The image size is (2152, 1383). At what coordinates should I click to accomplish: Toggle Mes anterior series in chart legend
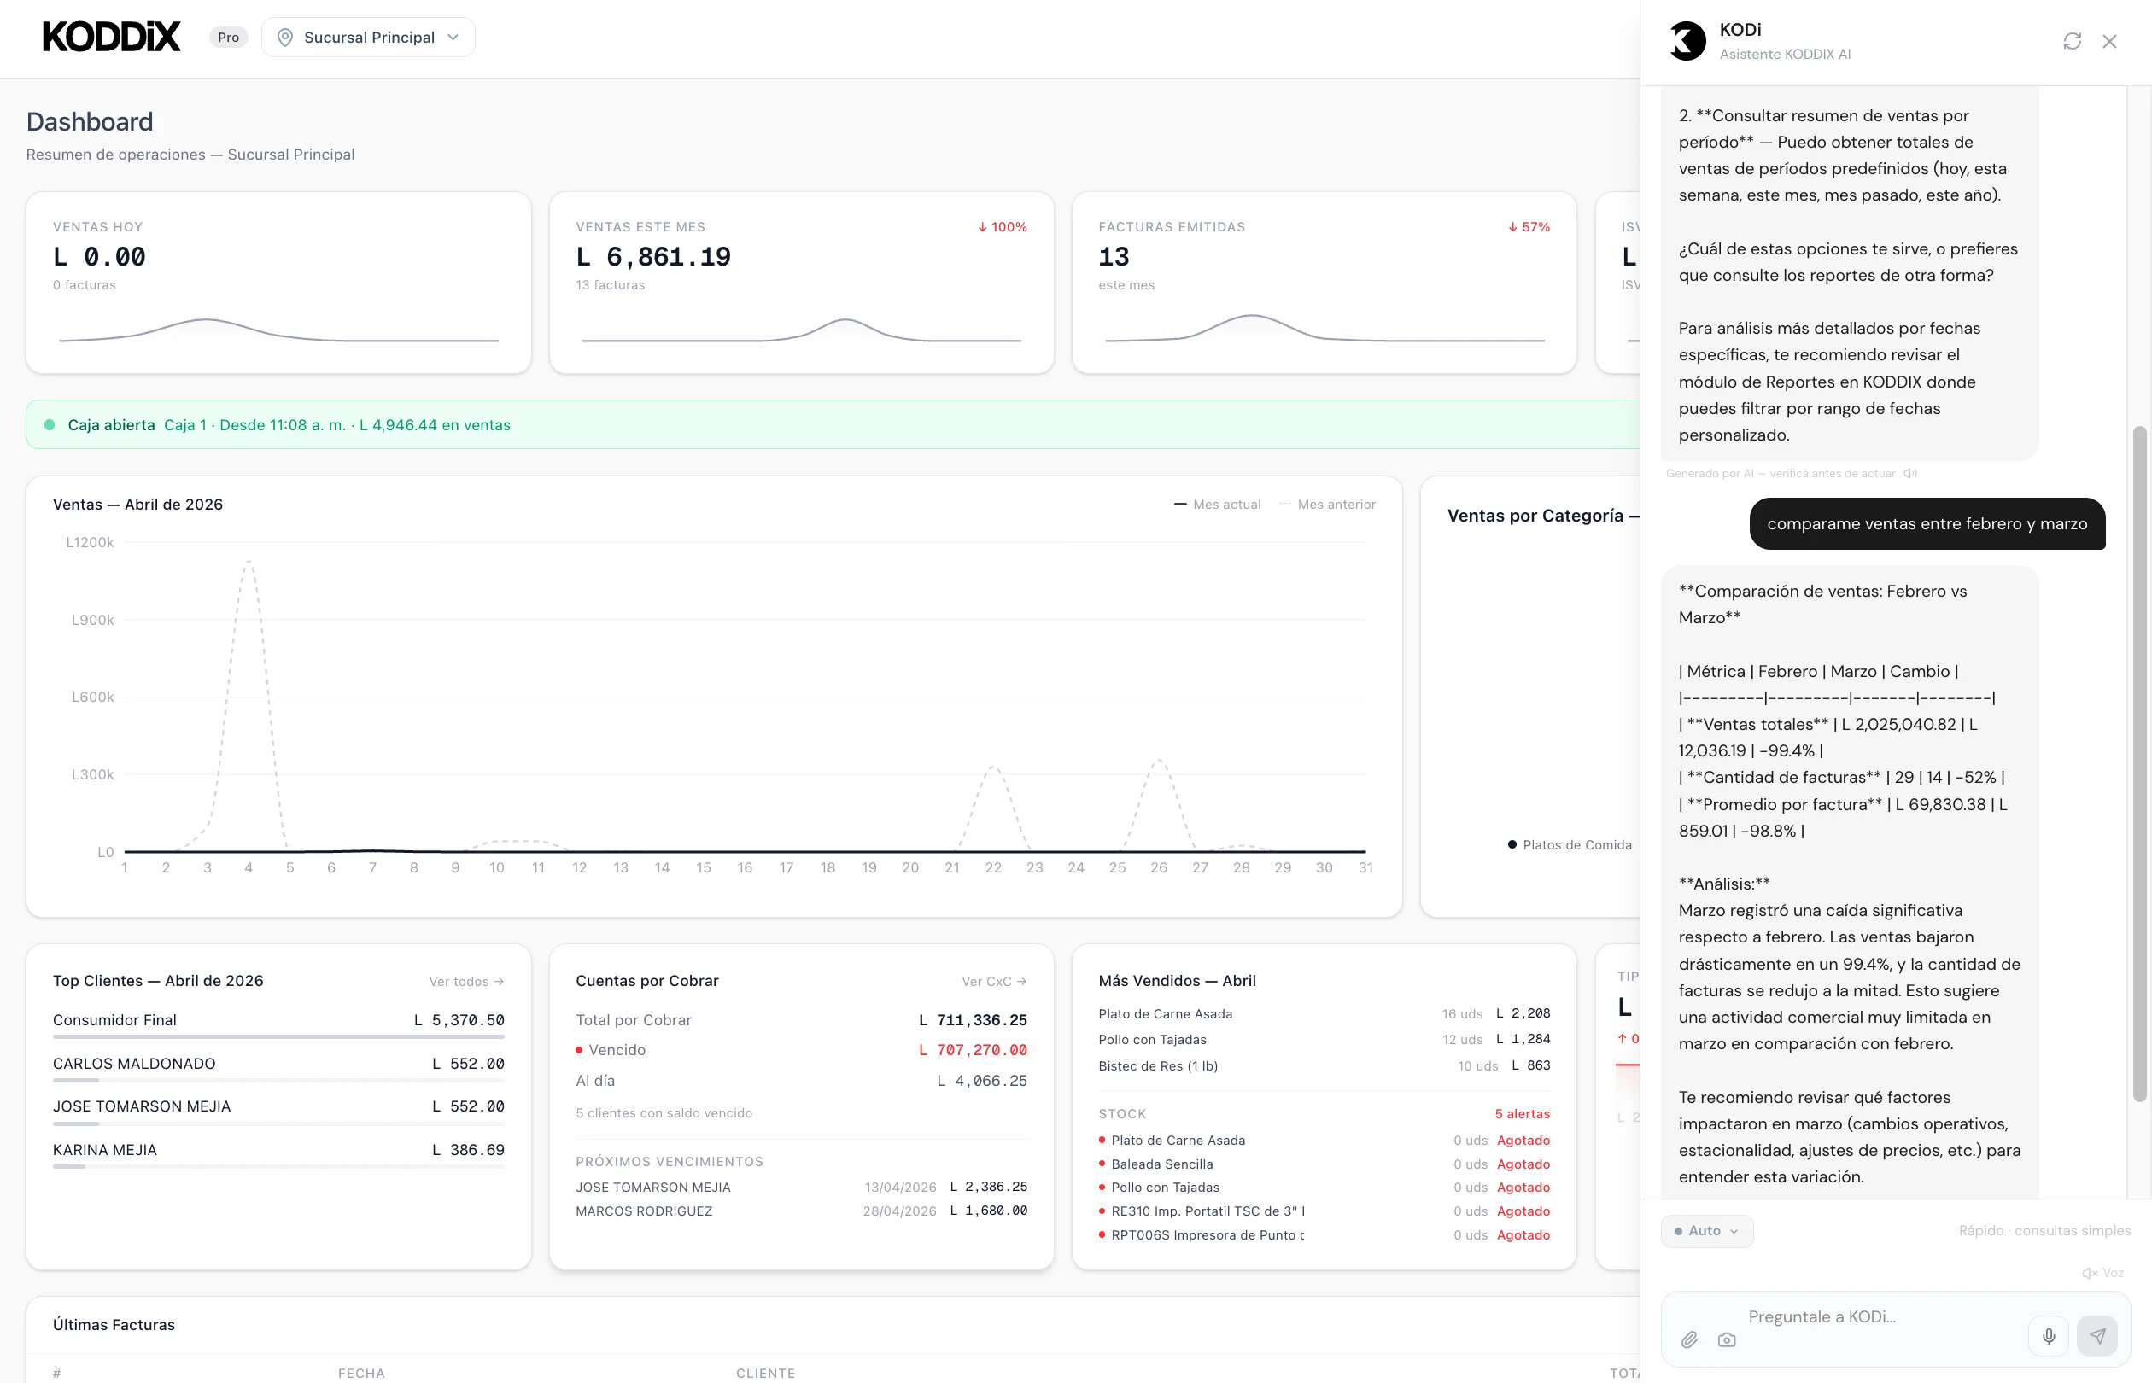click(x=1327, y=505)
